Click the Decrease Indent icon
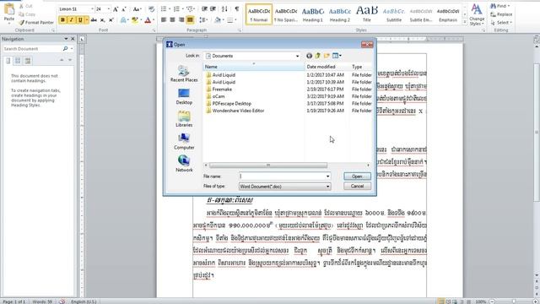Viewport: 540px width, 304px height. pyautogui.click(x=204, y=9)
